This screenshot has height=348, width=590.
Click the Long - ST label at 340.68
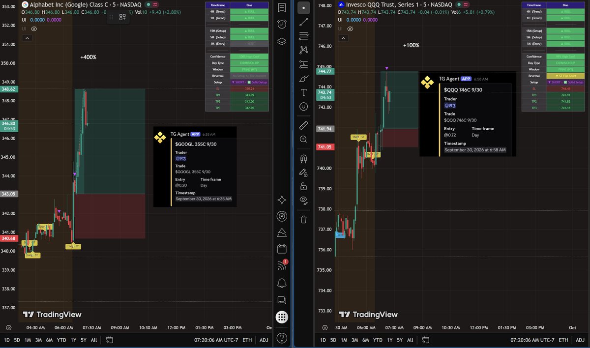click(x=73, y=246)
